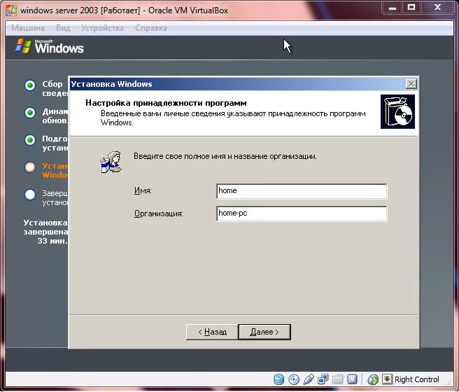
Task: Open the Машина menu
Action: pos(28,28)
